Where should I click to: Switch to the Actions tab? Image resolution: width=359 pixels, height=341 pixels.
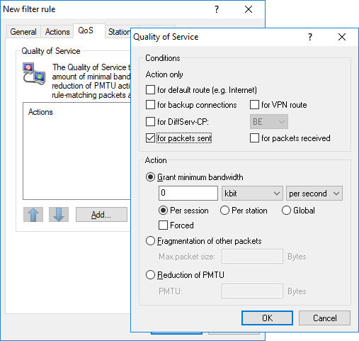click(57, 32)
